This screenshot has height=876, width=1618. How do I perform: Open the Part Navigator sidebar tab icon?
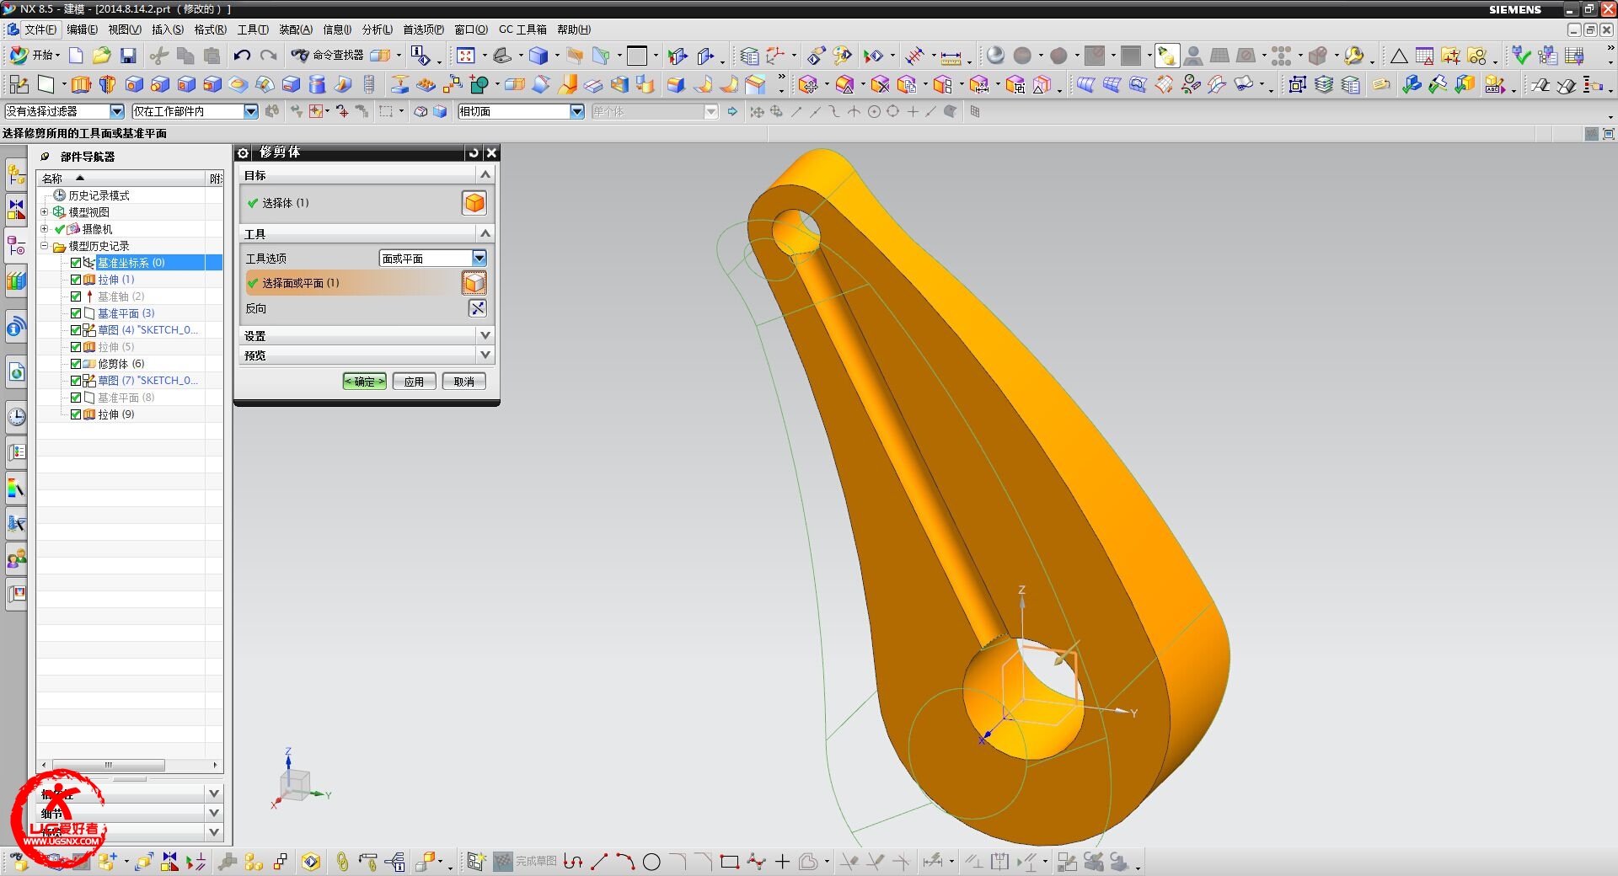[x=16, y=246]
